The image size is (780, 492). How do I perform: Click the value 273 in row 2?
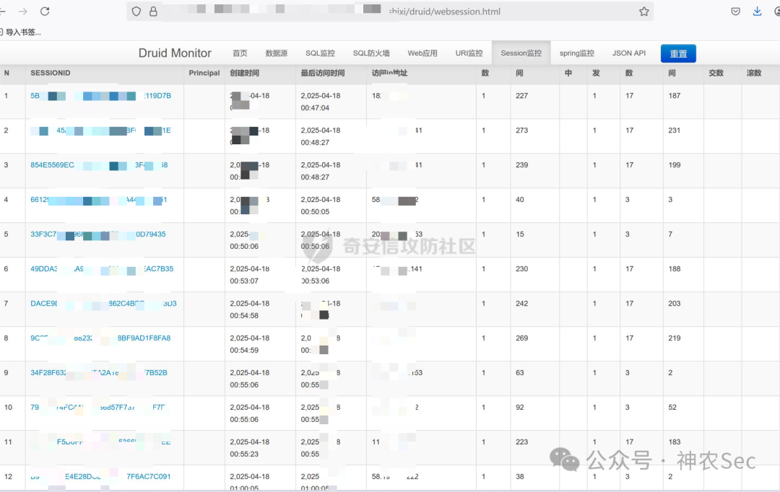(522, 130)
